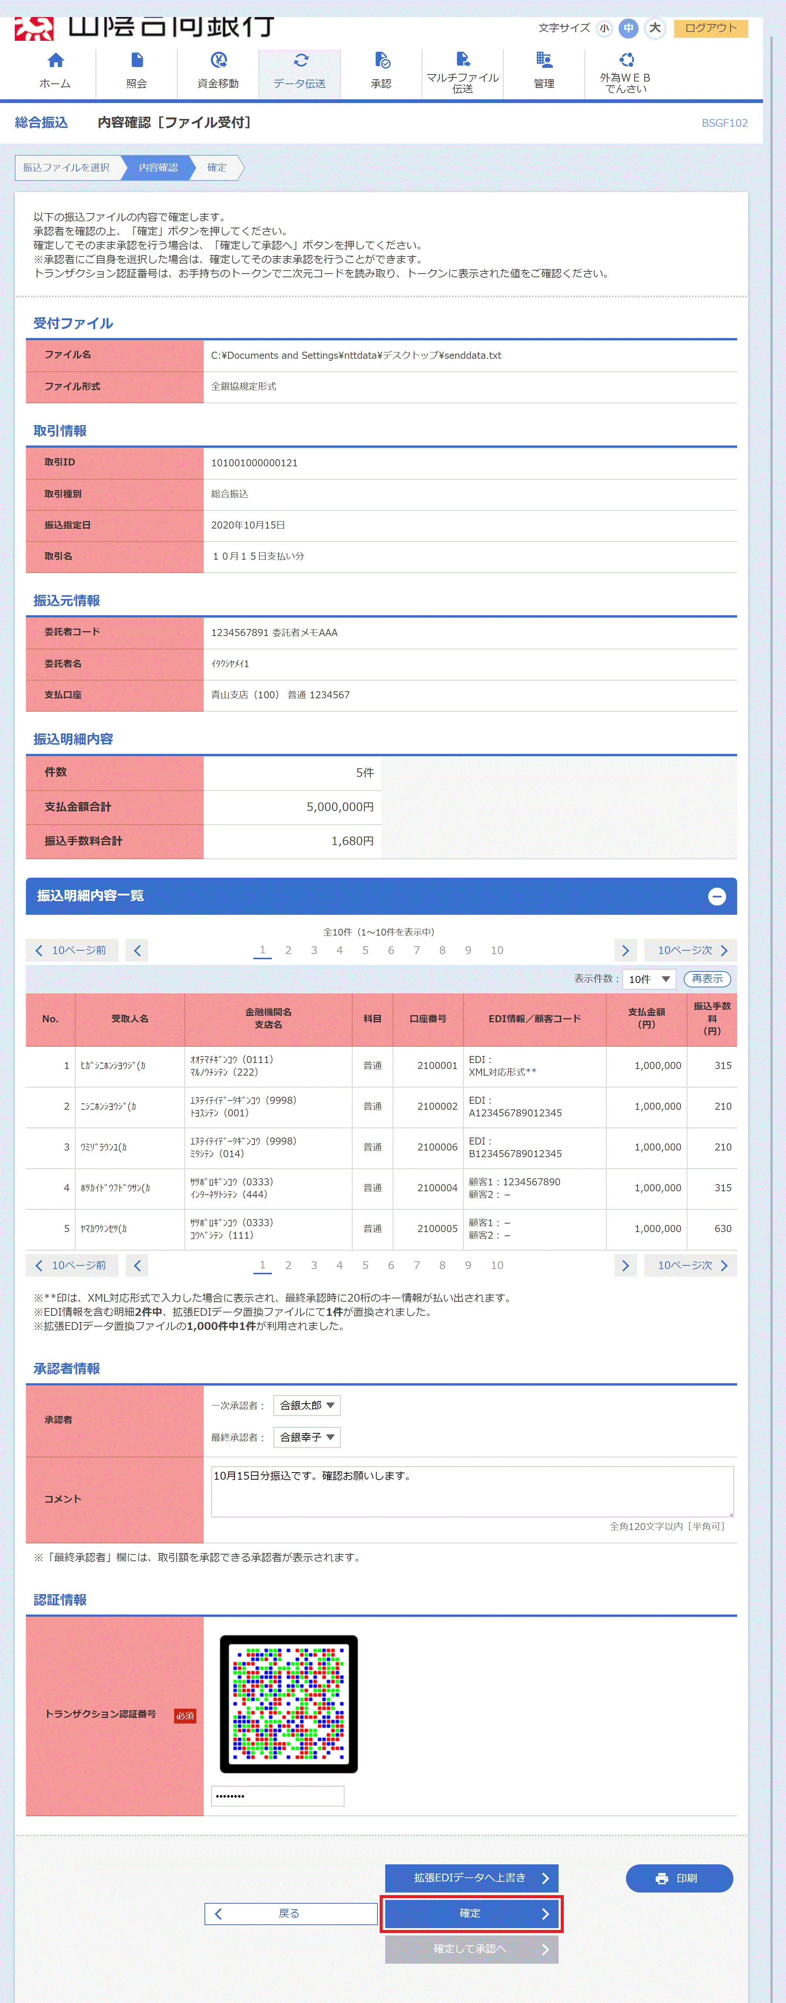
Task: Click the 支払金額 column header
Action: pyautogui.click(x=646, y=1019)
